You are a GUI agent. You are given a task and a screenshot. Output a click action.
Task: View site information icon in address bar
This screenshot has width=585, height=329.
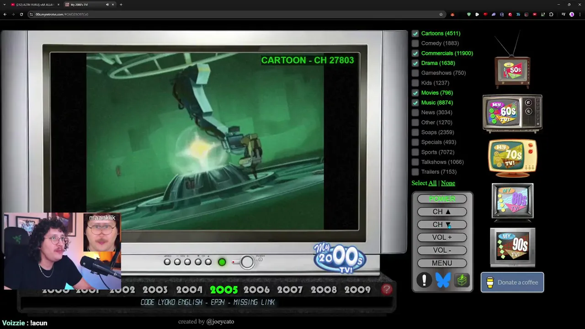[31, 14]
